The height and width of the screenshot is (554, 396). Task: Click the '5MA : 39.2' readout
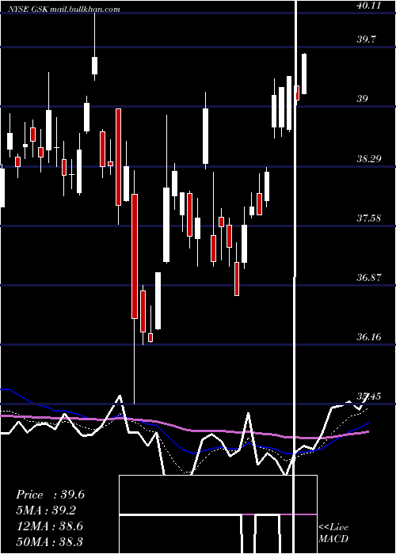tap(46, 510)
